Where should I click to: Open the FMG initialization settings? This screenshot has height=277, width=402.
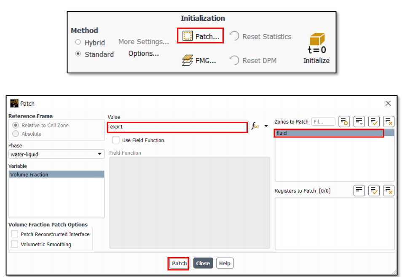[199, 61]
